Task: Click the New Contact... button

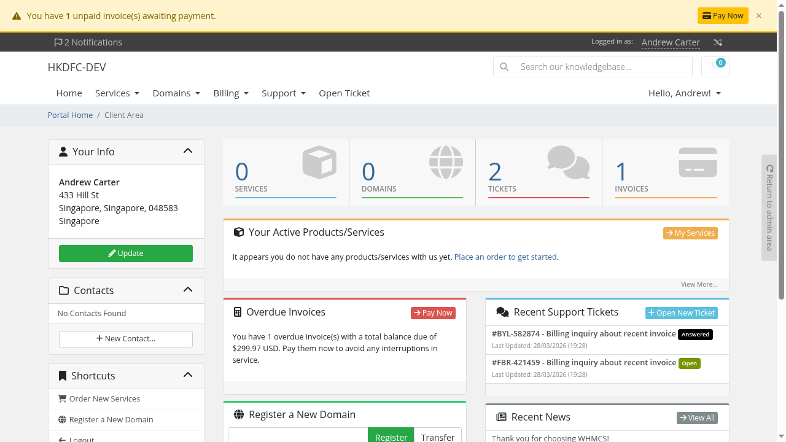Action: [126, 339]
